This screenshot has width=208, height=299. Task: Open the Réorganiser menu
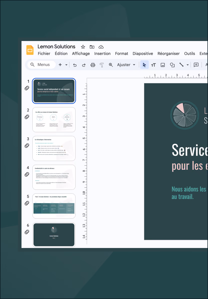pyautogui.click(x=168, y=53)
